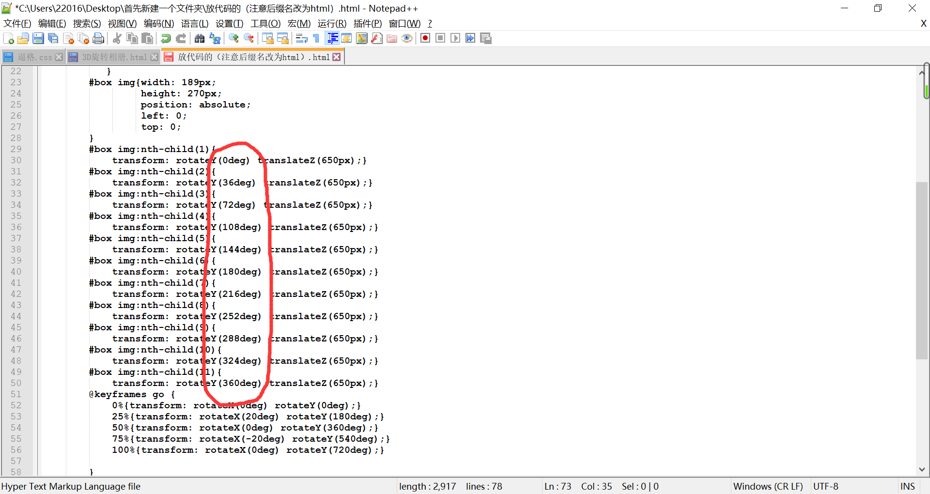
Task: Open user defined language dialog icon
Action: click(346, 38)
